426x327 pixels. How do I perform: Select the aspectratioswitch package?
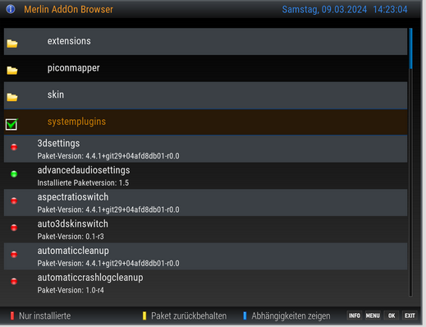pyautogui.click(x=205, y=202)
